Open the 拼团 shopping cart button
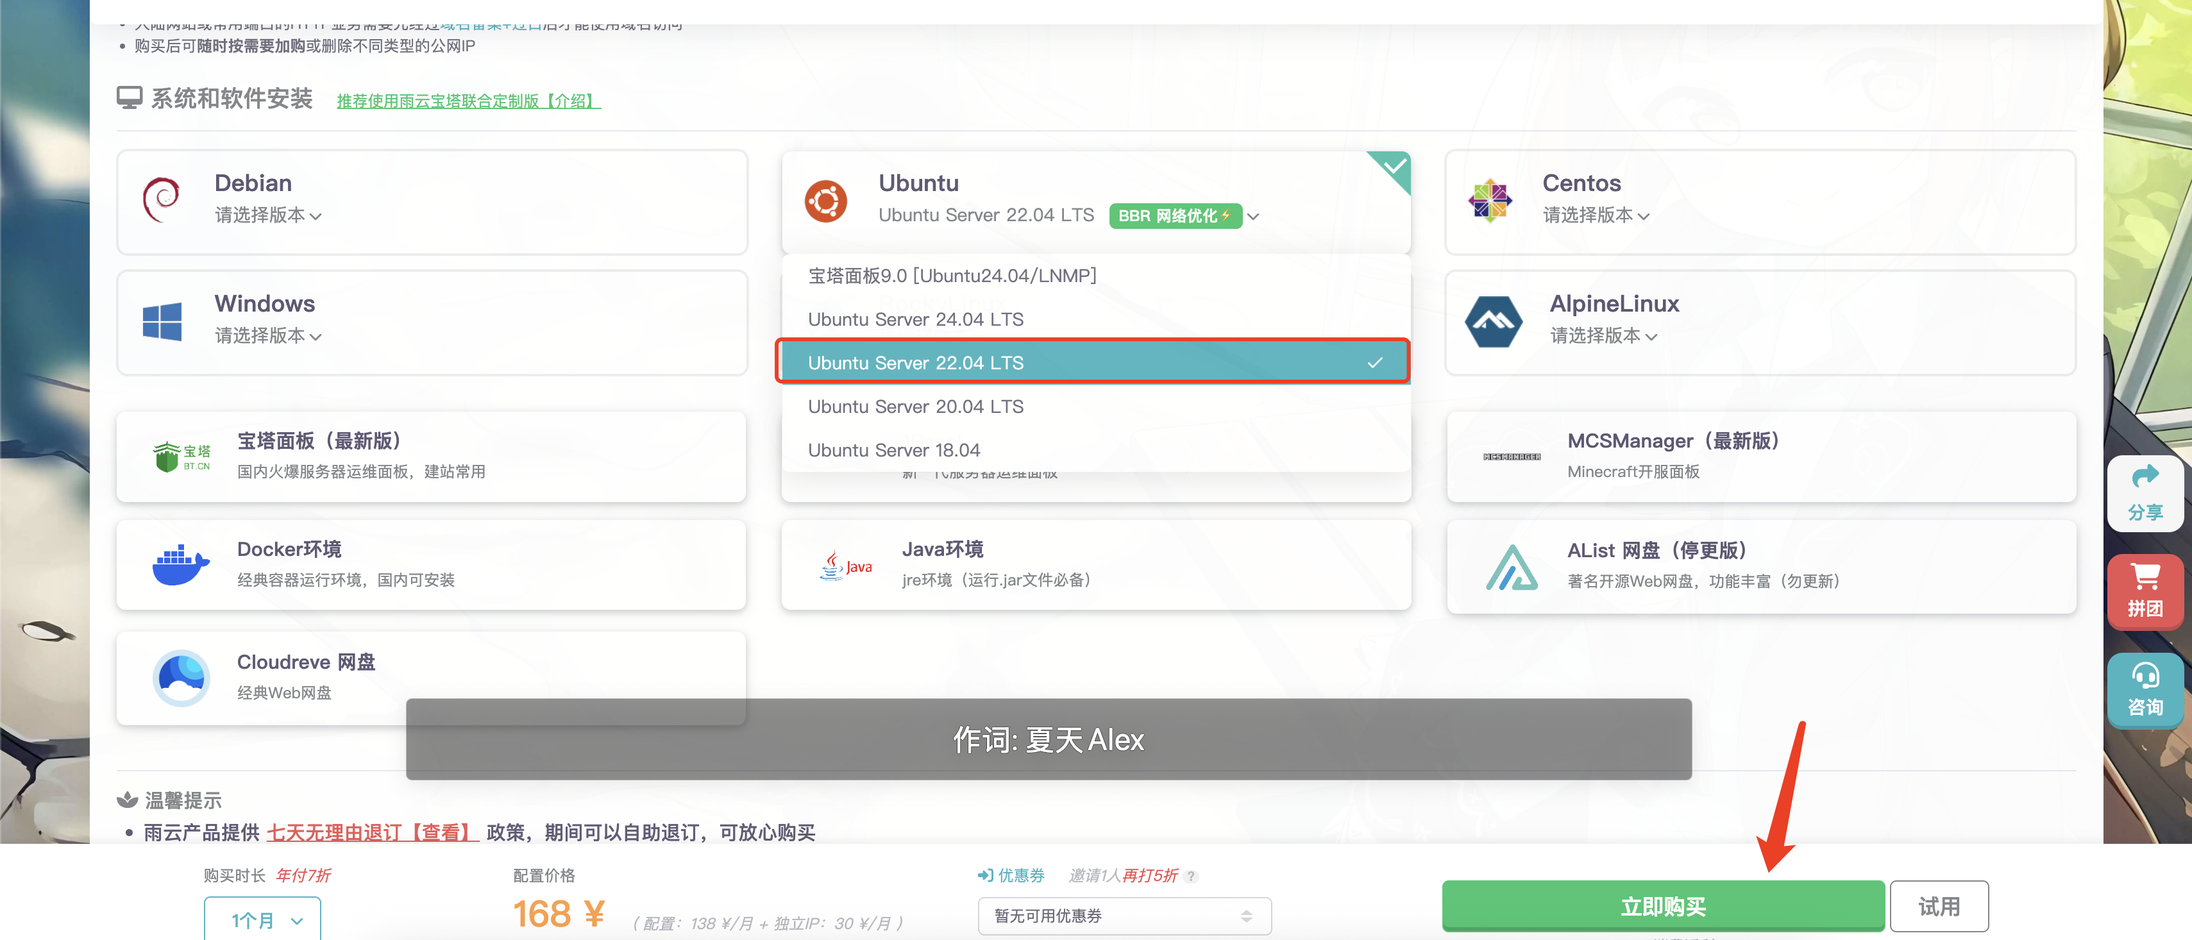 (2145, 591)
